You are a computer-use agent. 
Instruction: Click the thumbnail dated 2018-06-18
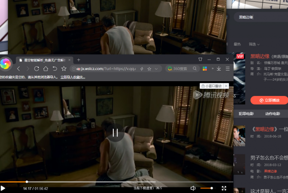[240, 136]
